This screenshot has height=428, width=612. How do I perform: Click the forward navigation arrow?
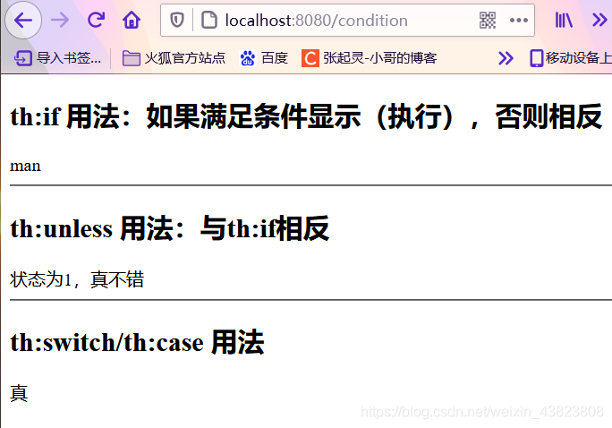pyautogui.click(x=60, y=20)
